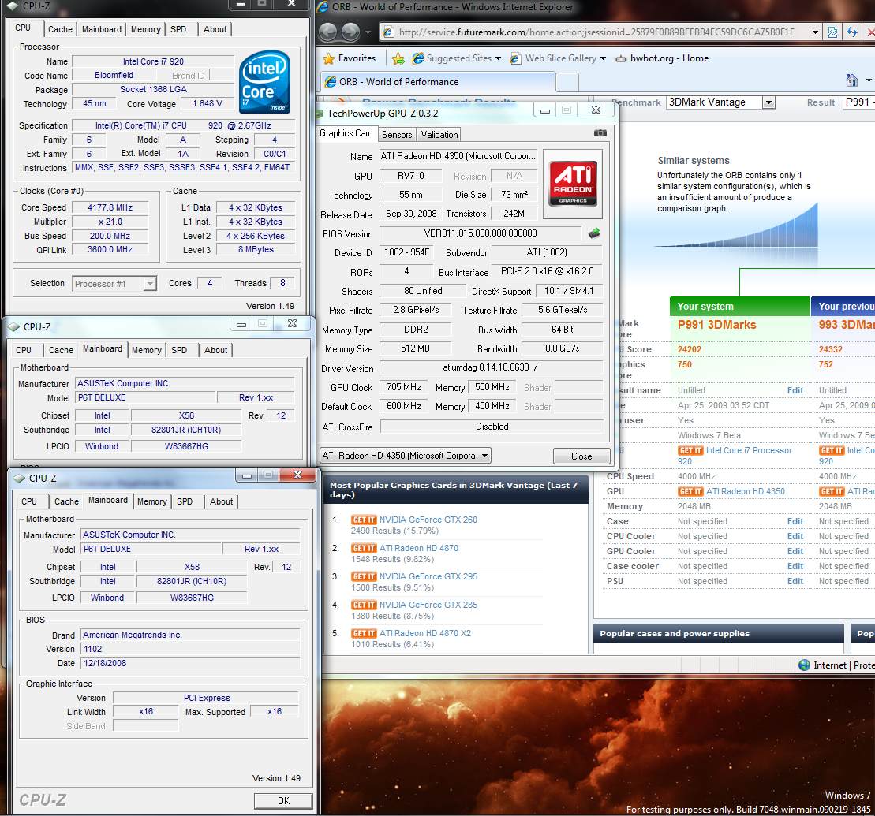Click GET IT badge for Radeon HD 4870 X2
Screen dimensions: 875x816
coord(363,633)
